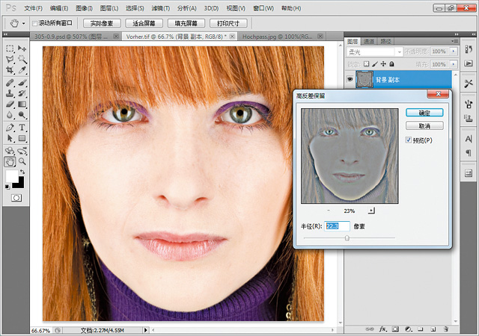
Task: Select the 3D Orbit camera tool
Action: pos(22,151)
